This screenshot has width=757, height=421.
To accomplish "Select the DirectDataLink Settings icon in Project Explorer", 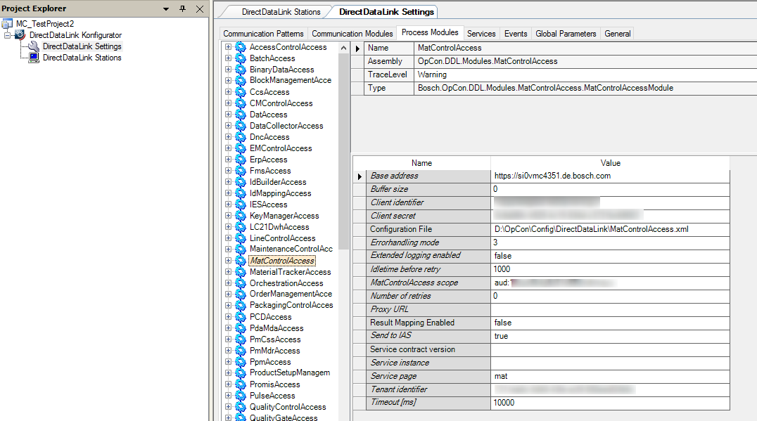I will [x=32, y=46].
